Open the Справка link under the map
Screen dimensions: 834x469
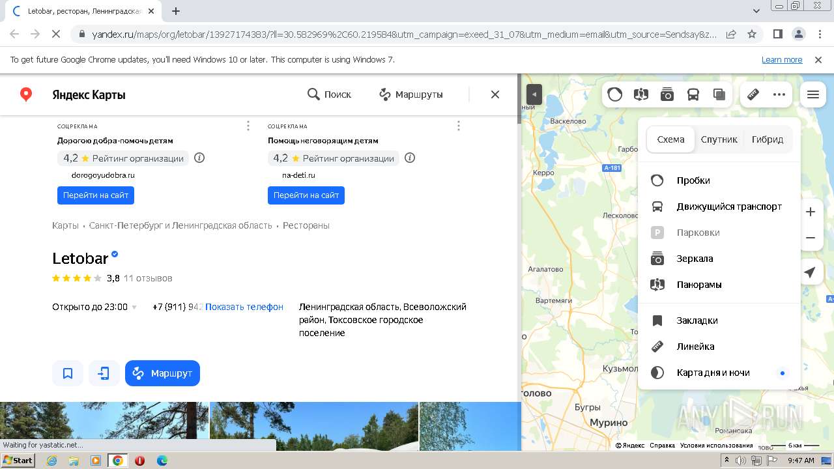click(x=662, y=446)
